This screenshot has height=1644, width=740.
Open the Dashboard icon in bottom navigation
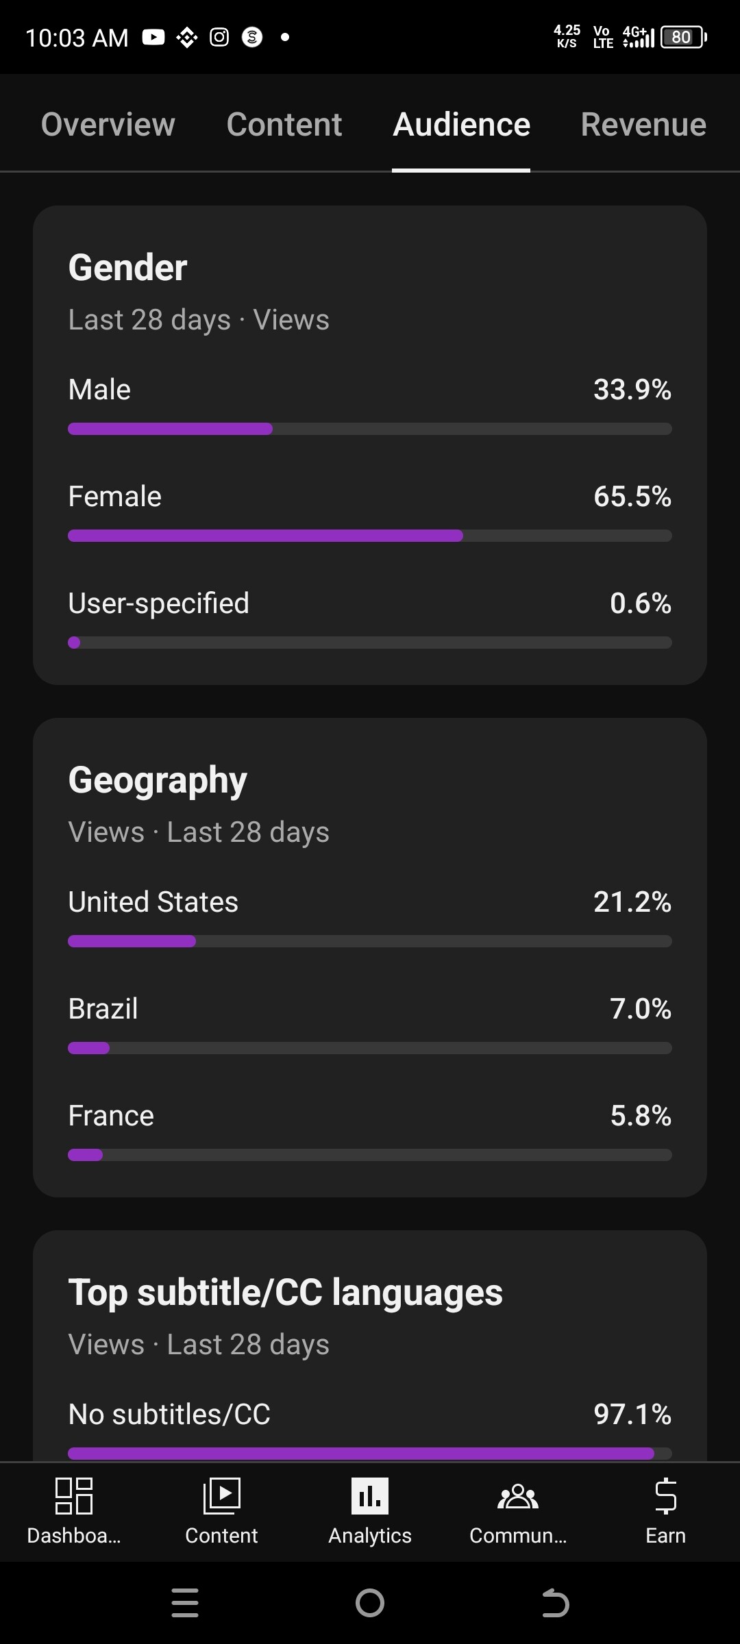click(74, 1497)
